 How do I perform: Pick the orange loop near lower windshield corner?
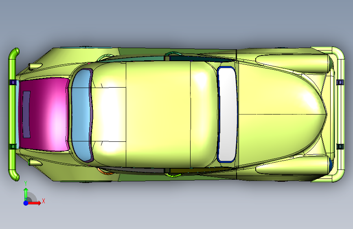tap(105, 171)
